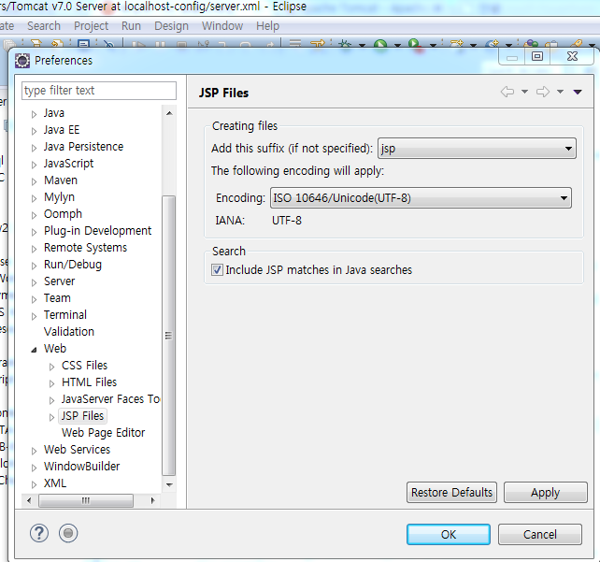The height and width of the screenshot is (562, 600).
Task: Expand the Java tree node arrow
Action: tap(34, 114)
